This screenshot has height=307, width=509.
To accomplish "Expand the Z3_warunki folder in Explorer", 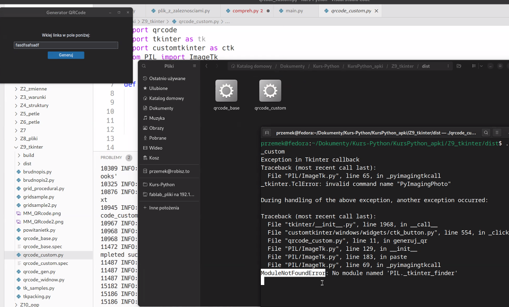I will point(33,97).
